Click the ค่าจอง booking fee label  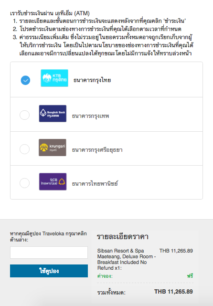tap(105, 276)
